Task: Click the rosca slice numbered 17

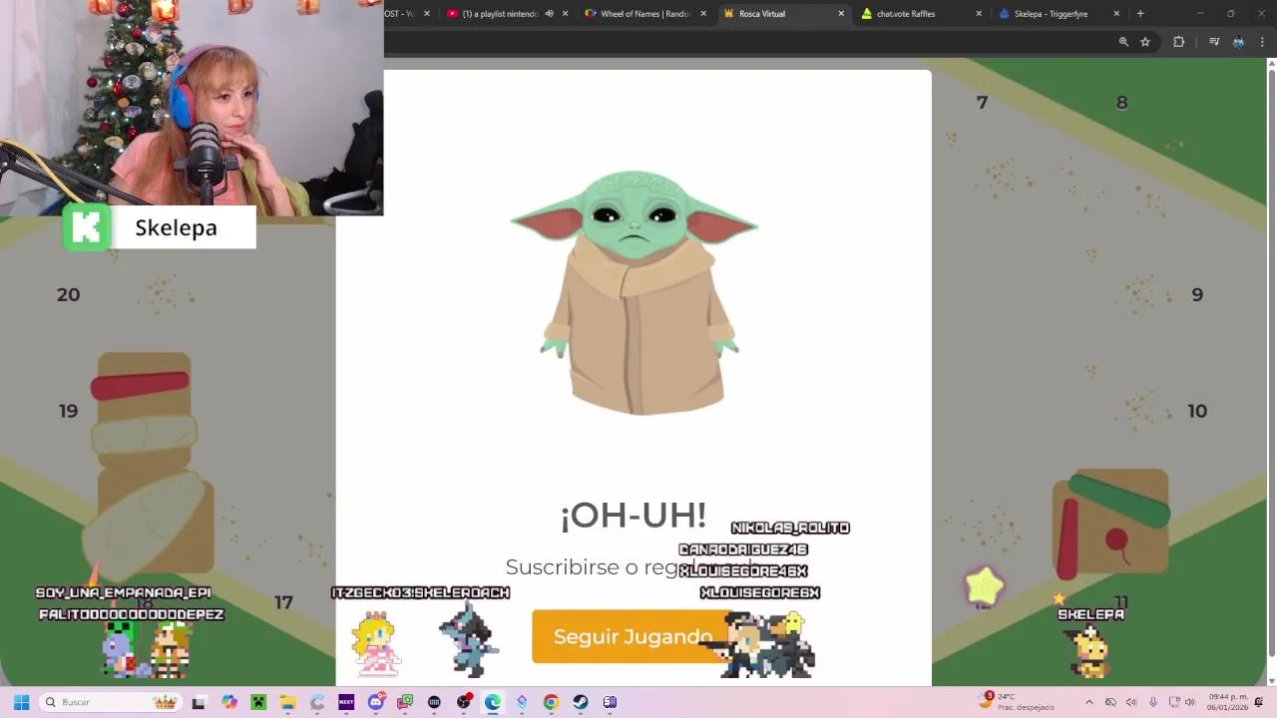Action: pyautogui.click(x=283, y=602)
